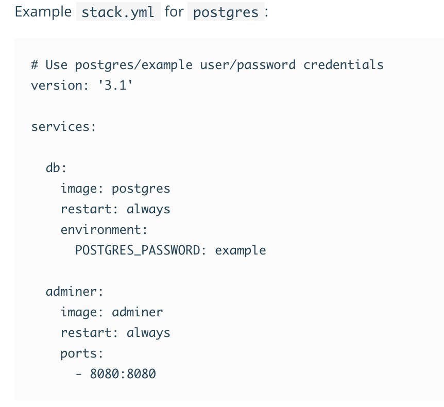Click the inline postgres code label in heading

click(227, 12)
